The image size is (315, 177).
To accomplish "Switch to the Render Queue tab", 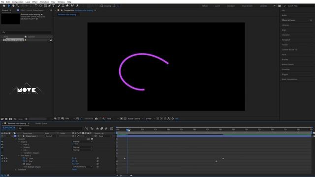I will pos(41,123).
